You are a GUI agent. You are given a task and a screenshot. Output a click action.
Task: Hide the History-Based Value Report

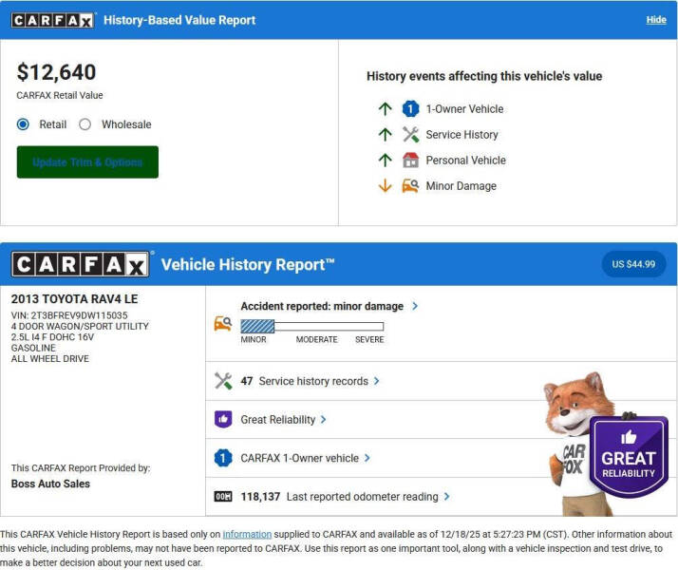click(x=656, y=20)
